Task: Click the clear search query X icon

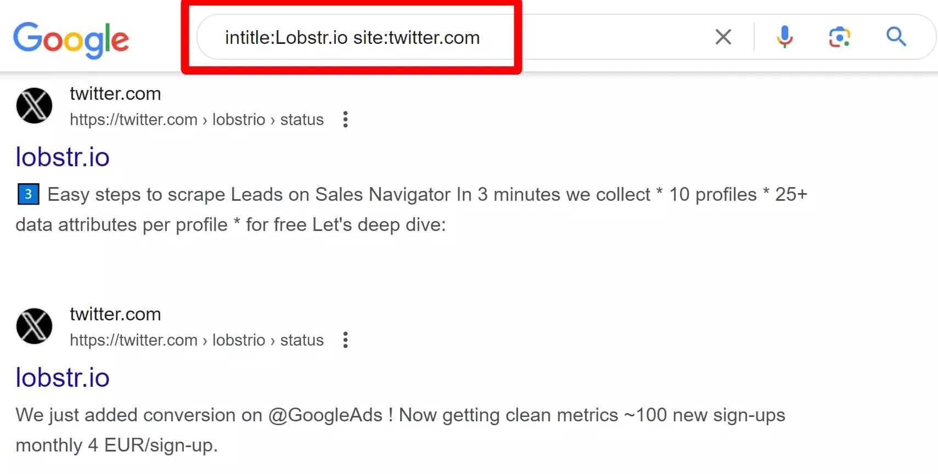Action: 723,37
